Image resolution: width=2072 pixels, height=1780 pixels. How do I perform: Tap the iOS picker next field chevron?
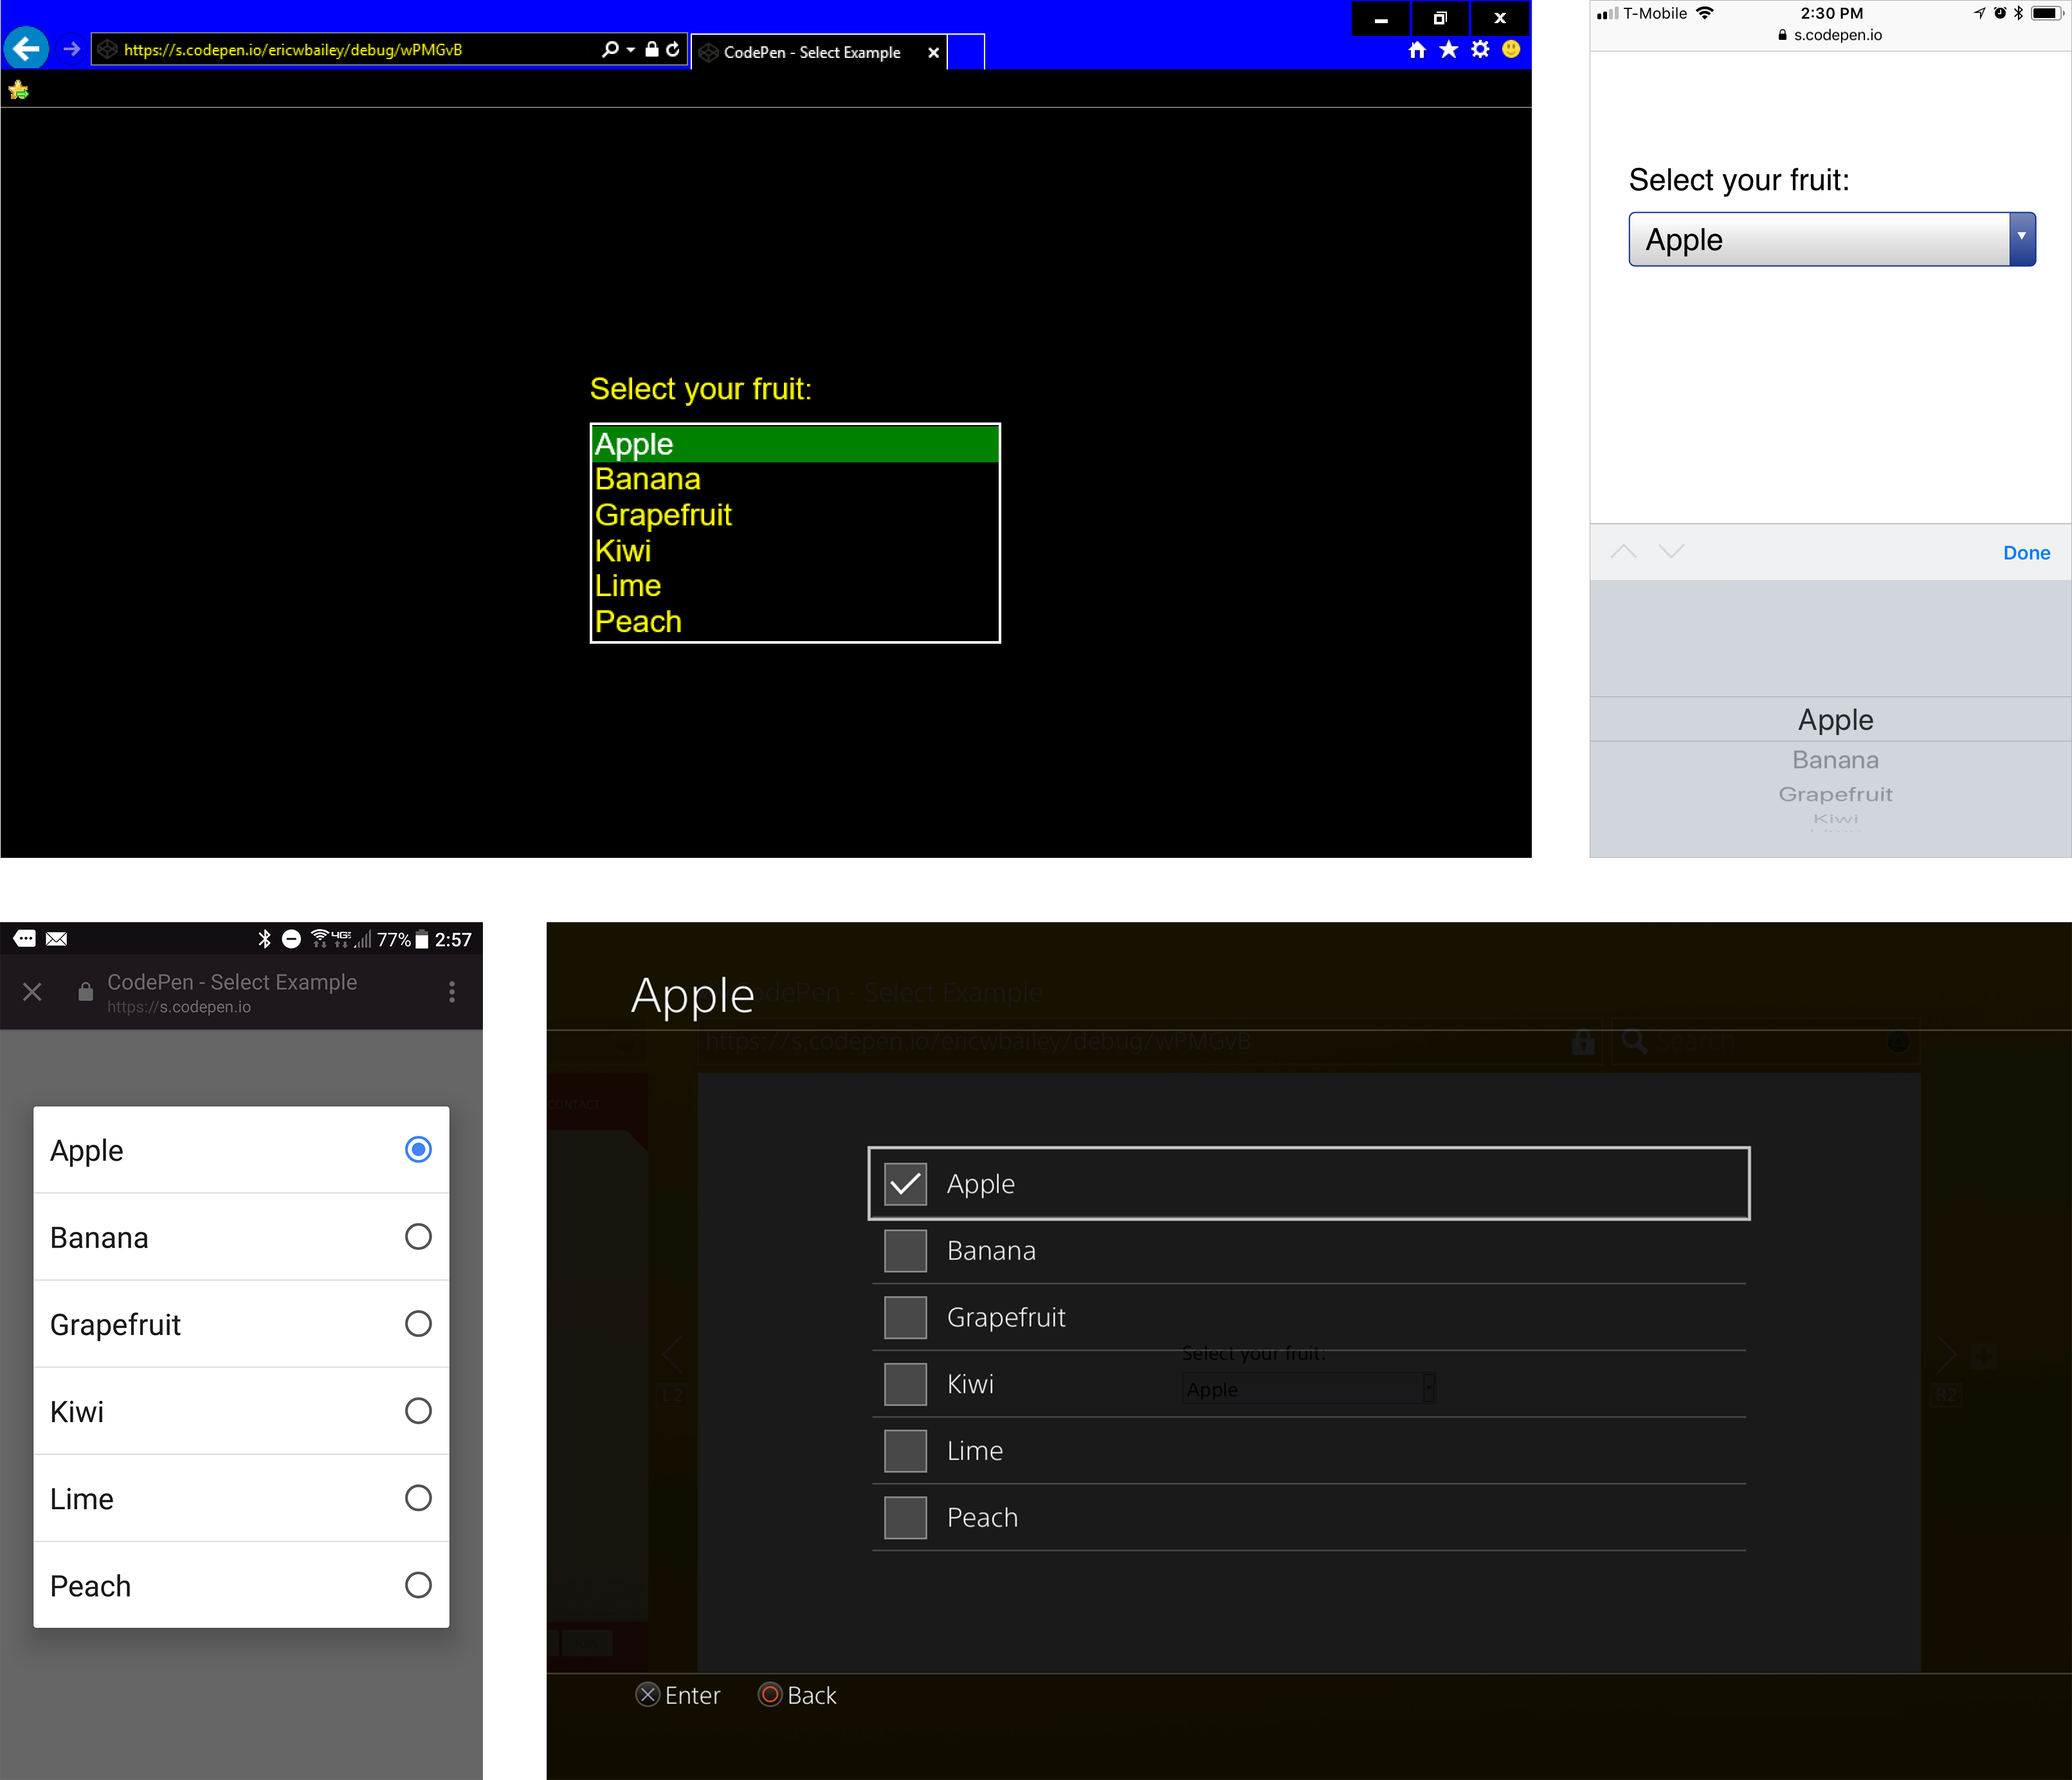[1671, 552]
